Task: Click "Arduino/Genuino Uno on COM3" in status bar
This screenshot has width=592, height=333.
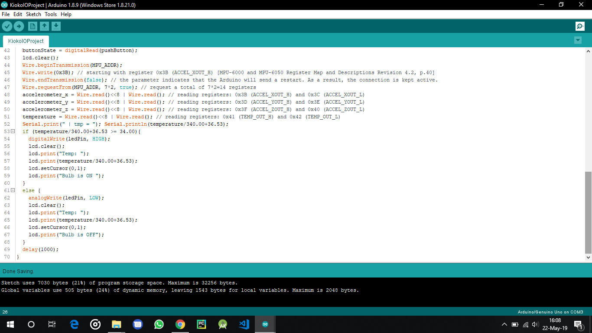Action: 550,312
